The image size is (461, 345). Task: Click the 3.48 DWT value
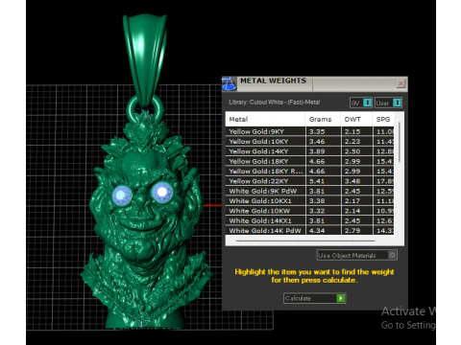tap(352, 181)
